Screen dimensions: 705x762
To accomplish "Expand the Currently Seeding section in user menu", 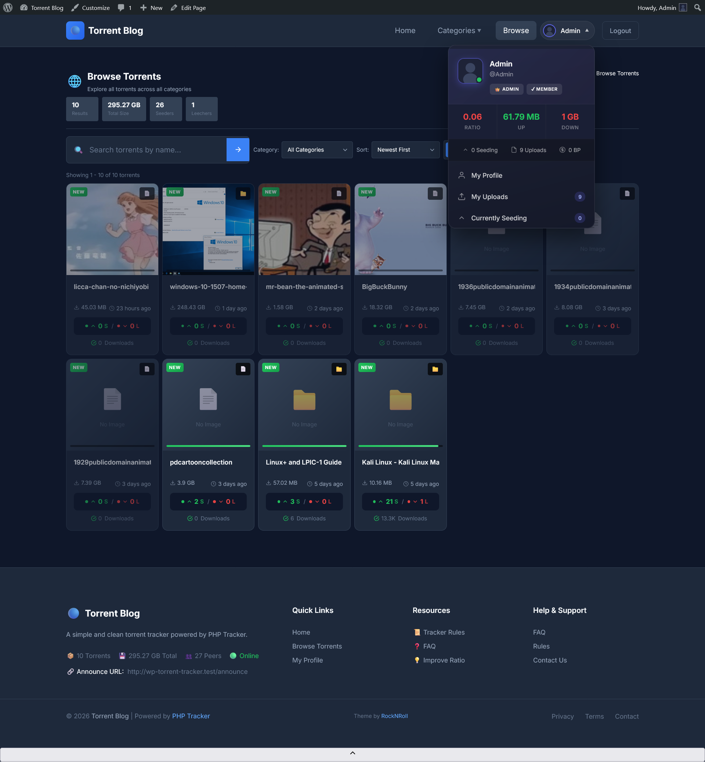I will 499,217.
